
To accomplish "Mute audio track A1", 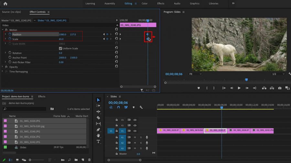I will pos(135,137).
